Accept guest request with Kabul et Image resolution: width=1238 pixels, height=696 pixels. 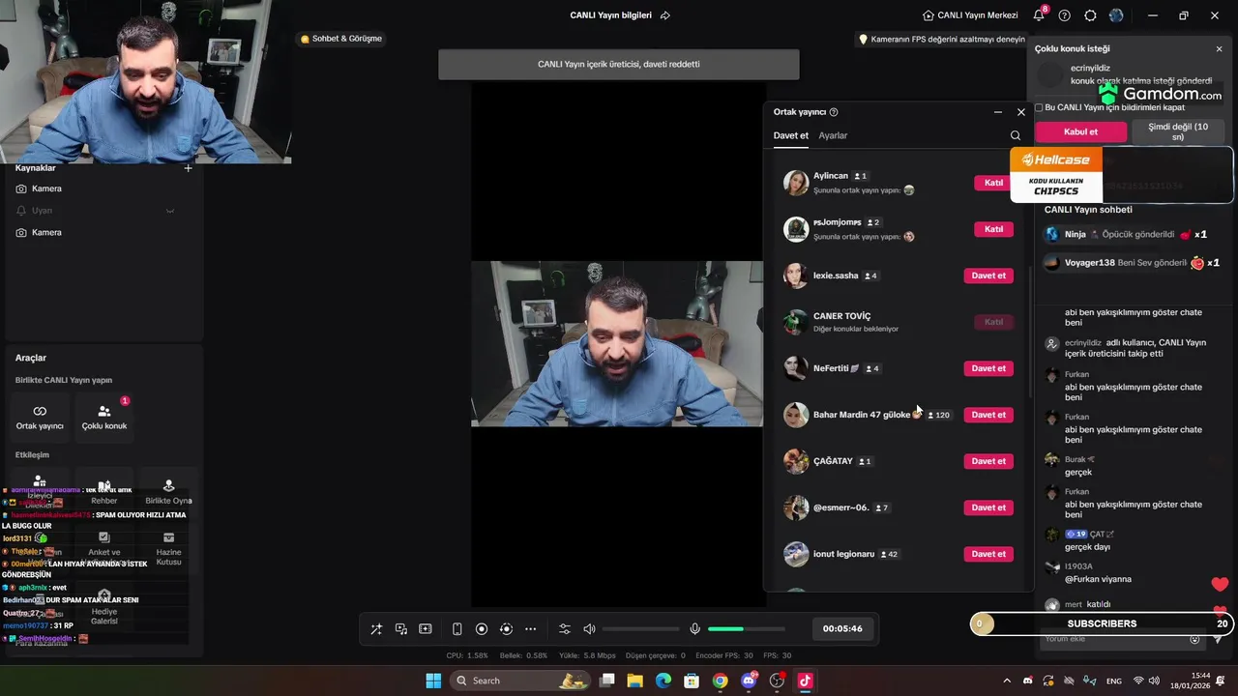click(1080, 131)
